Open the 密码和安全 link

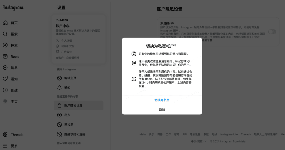click(x=68, y=46)
